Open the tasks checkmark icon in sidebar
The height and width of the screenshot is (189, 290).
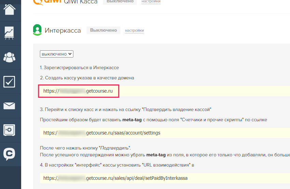pyautogui.click(x=9, y=82)
